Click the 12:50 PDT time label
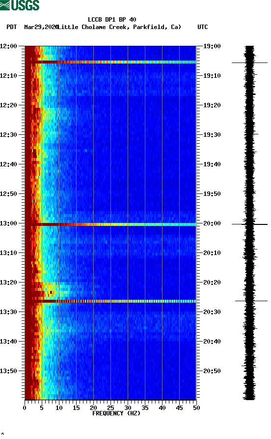This screenshot has height=439, width=271. point(9,194)
